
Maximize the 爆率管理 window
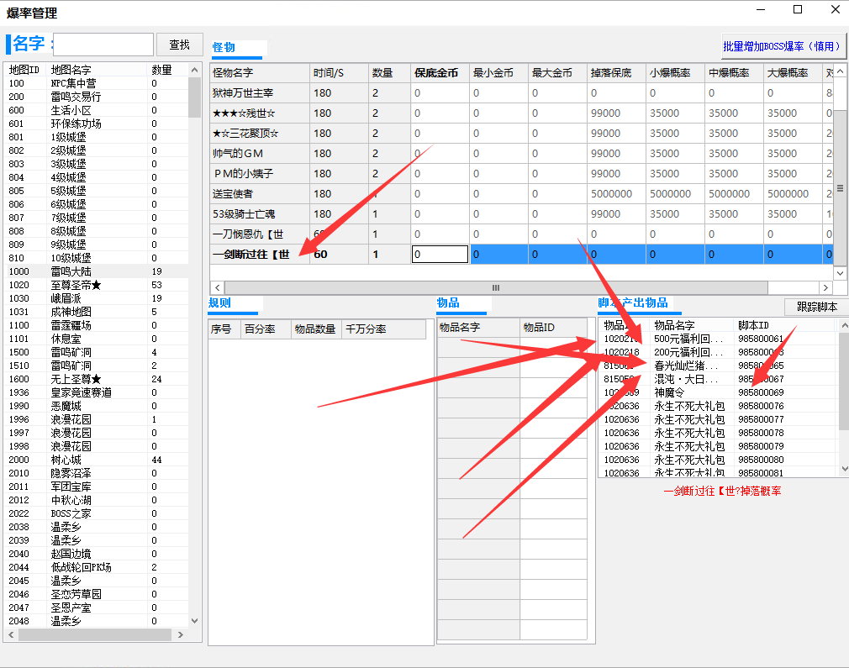(x=798, y=9)
